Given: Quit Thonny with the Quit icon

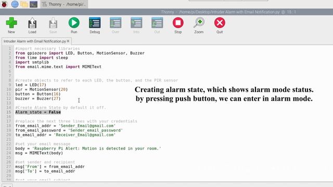Looking at the screenshot, I should coord(220,23).
